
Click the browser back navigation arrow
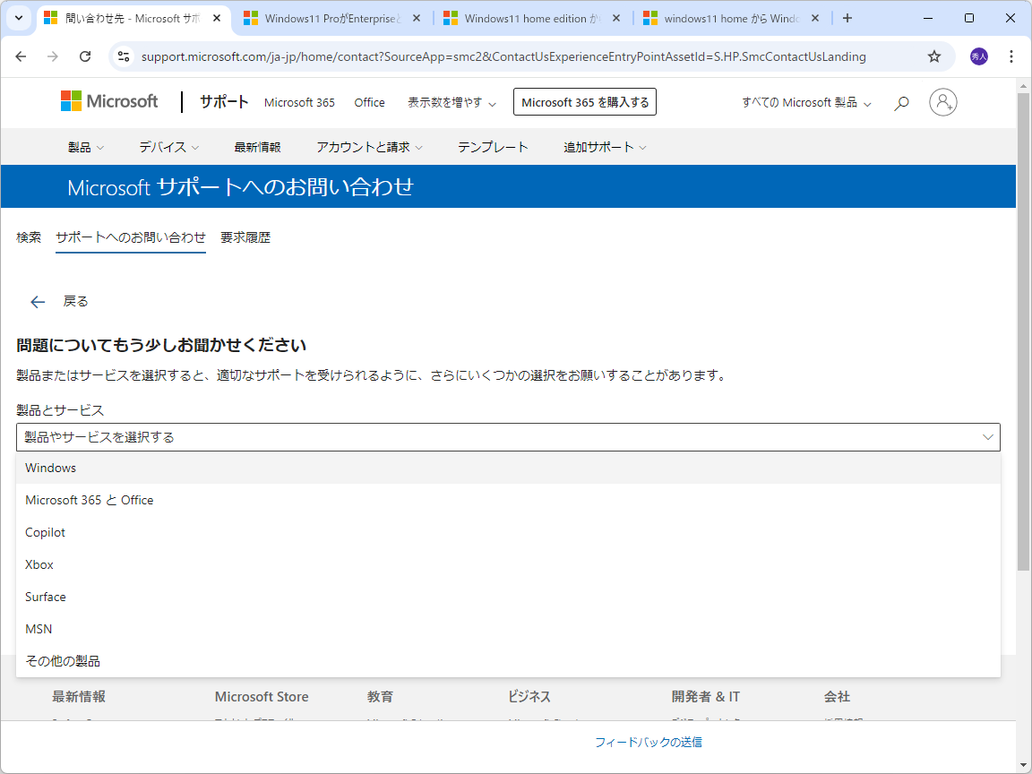pyautogui.click(x=21, y=56)
